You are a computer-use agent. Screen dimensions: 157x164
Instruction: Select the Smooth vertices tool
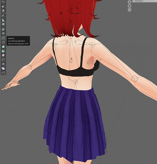coord(3,55)
